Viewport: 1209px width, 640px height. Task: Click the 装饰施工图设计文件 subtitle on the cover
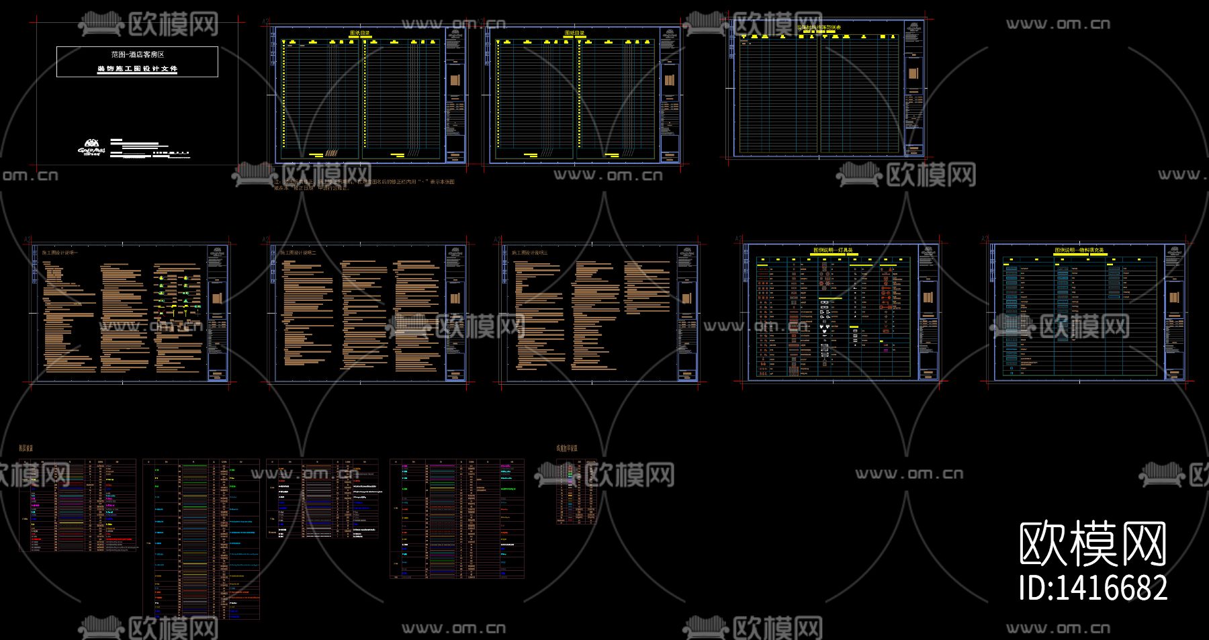click(138, 68)
